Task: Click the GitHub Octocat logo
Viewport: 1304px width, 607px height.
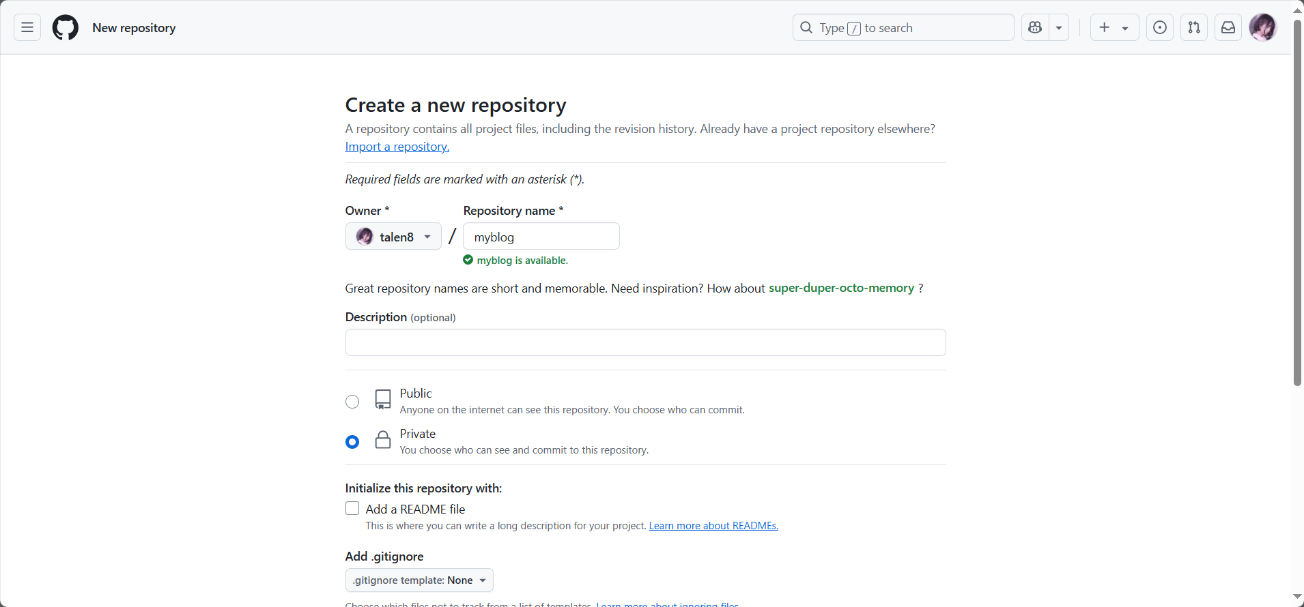Action: [x=66, y=27]
